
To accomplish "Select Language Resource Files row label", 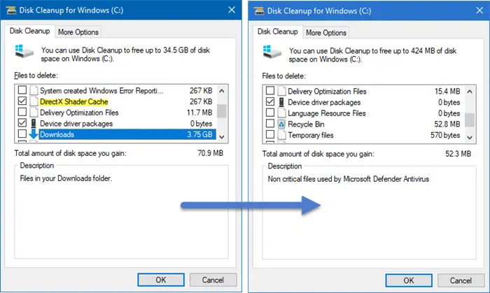I will pyautogui.click(x=327, y=113).
